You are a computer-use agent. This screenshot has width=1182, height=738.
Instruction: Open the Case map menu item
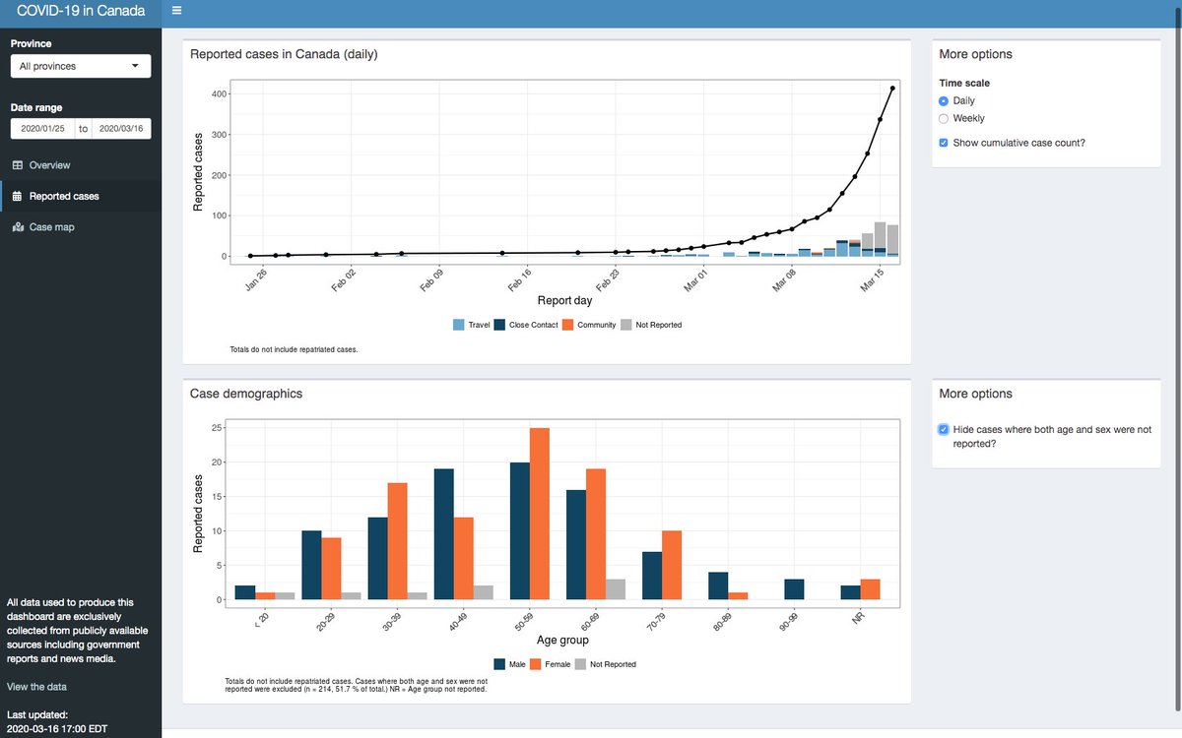click(x=81, y=227)
